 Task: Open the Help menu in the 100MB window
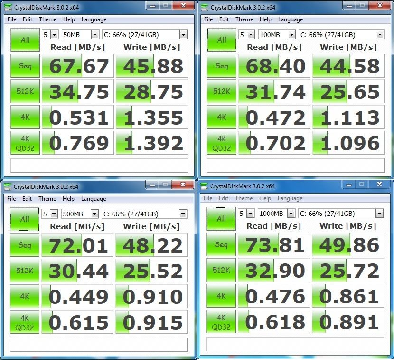[265, 19]
